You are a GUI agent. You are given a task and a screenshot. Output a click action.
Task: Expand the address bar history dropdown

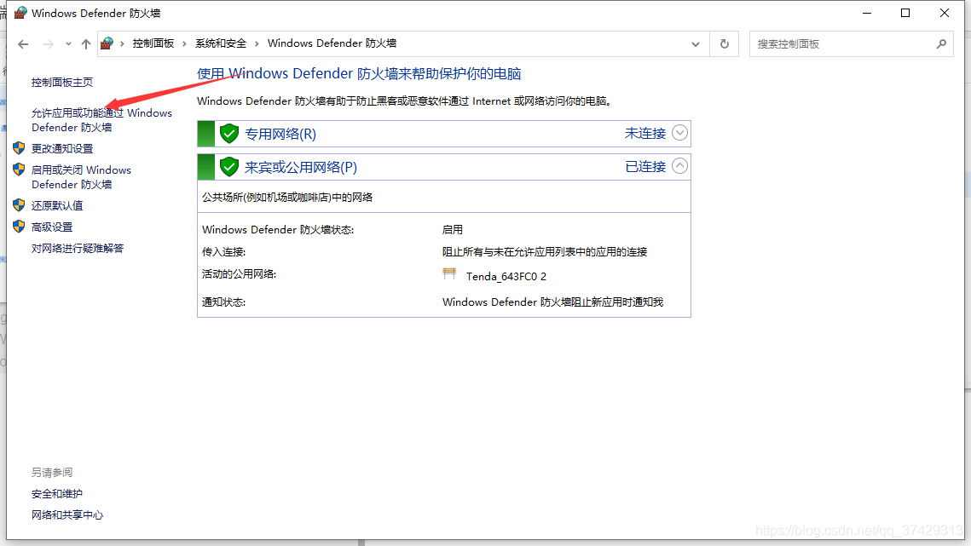click(696, 44)
